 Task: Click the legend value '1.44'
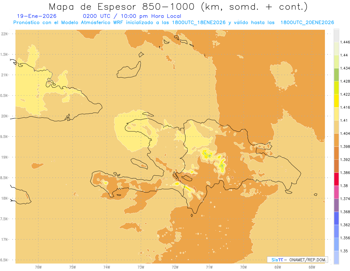tap(344, 55)
